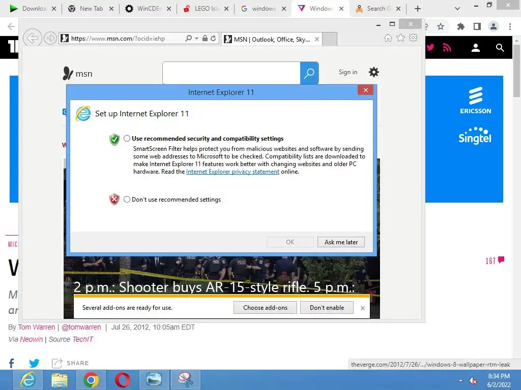Open IE Tools gear icon
The image size is (521, 390).
pyautogui.click(x=413, y=38)
